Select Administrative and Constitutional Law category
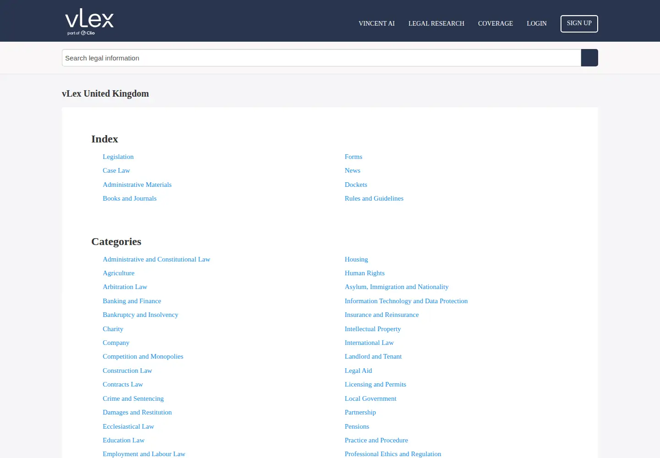 point(156,259)
